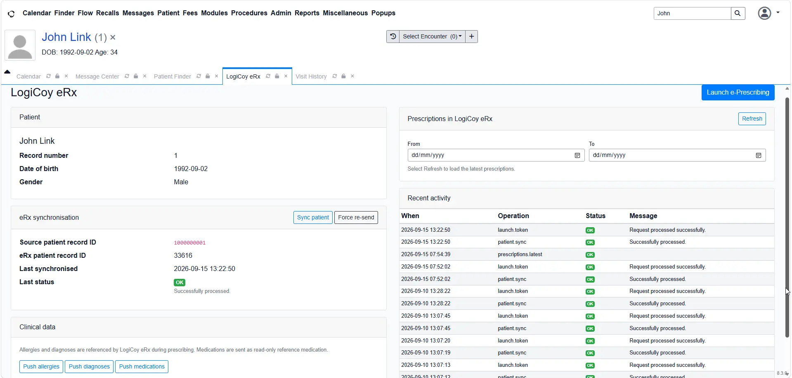Click Sync patient

(x=313, y=218)
